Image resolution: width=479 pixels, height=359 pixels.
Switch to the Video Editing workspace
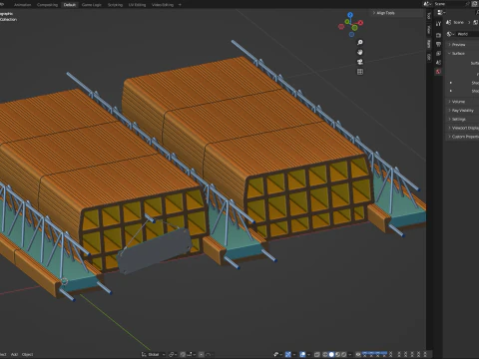coord(163,5)
